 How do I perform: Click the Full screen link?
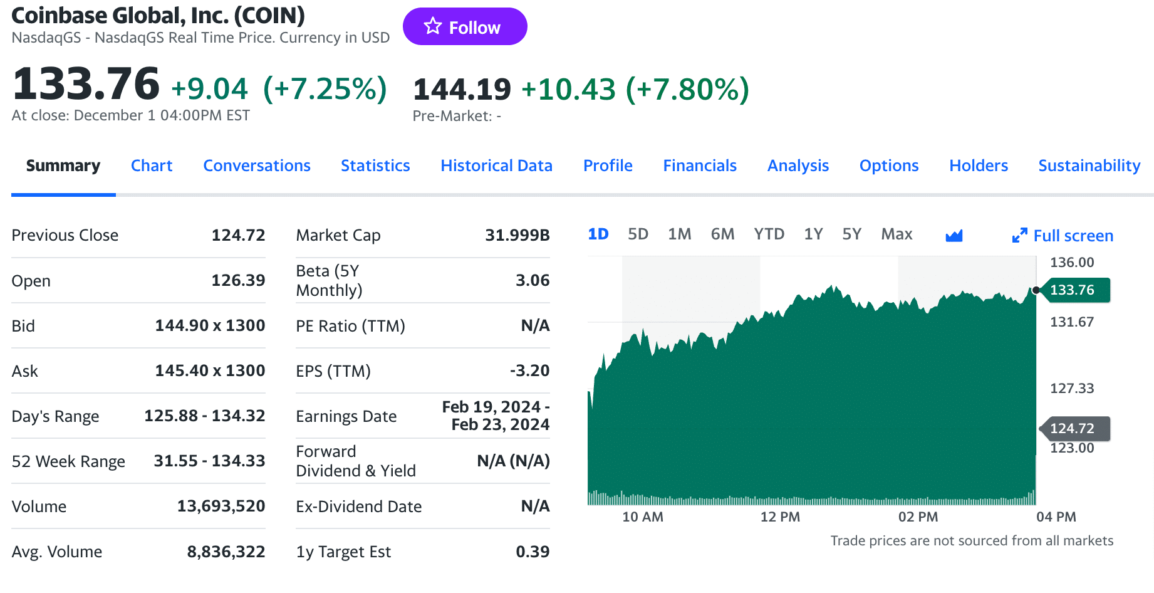(x=1073, y=236)
